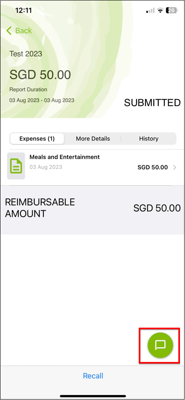Tap the Test 2023 report title
This screenshot has height=400, width=185.
click(x=26, y=54)
